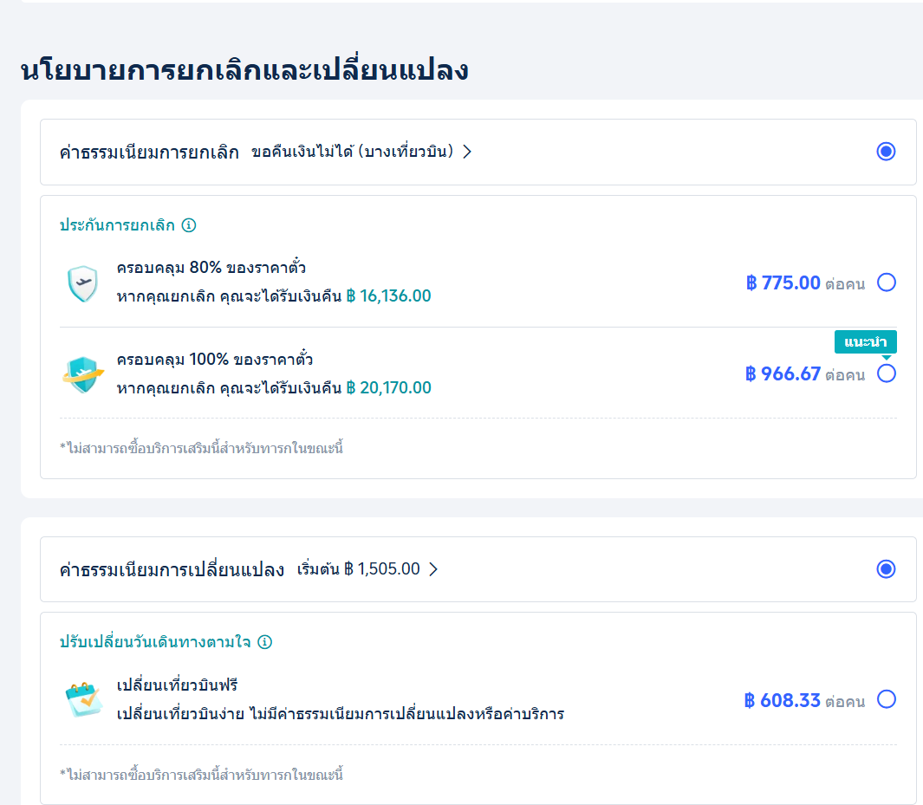Click the price ฿ 775.00 ต่อคน
The image size is (923, 805).
(x=805, y=283)
